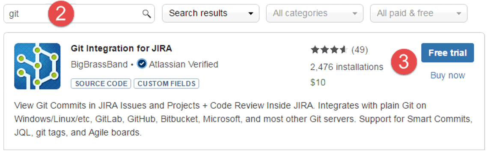Click the add-on description paragraph

click(244, 119)
